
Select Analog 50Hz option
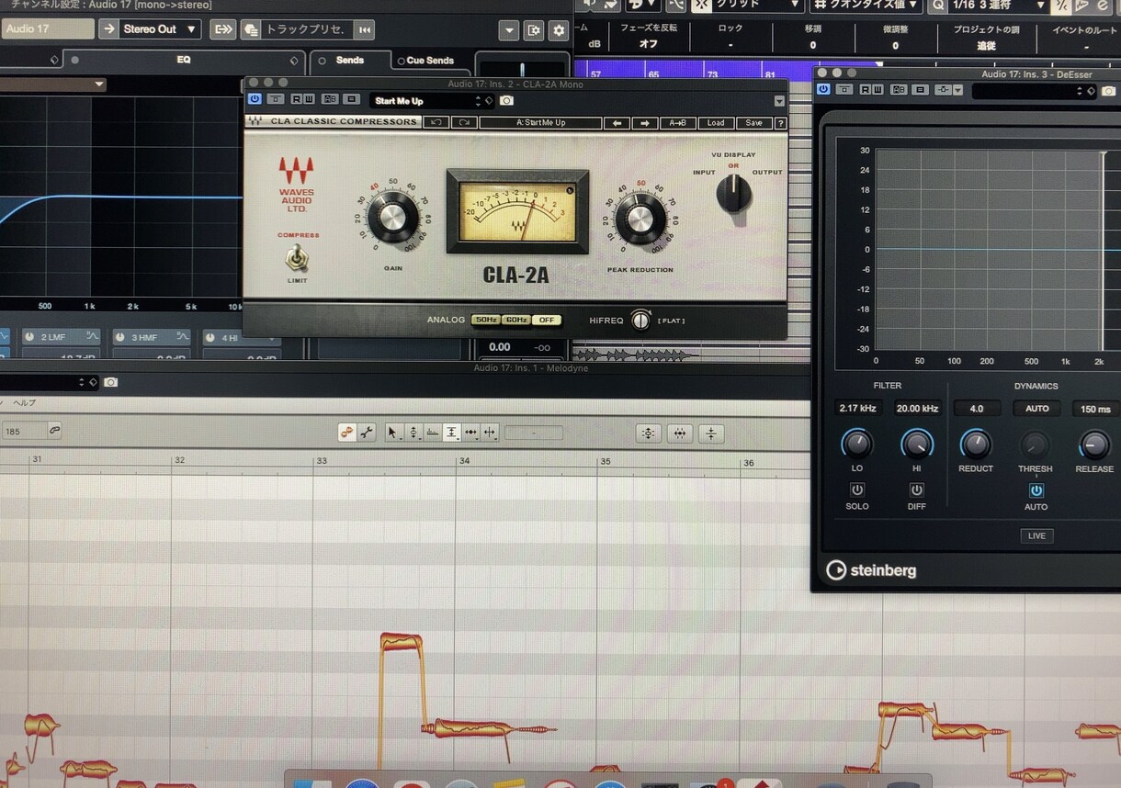pos(485,320)
